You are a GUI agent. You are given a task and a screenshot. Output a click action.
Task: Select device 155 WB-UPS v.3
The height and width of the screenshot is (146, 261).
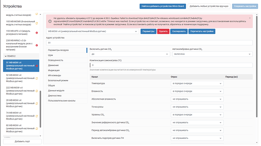click(21, 32)
